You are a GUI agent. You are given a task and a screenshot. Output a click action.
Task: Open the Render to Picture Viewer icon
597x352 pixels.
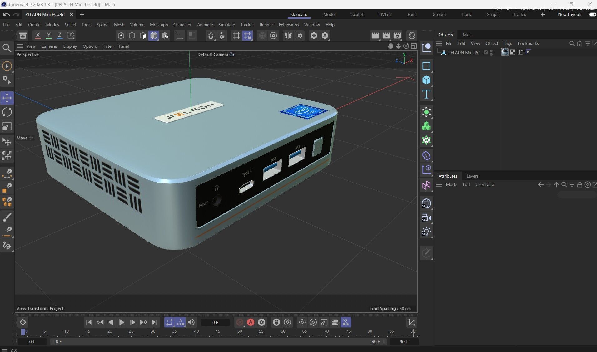(386, 36)
